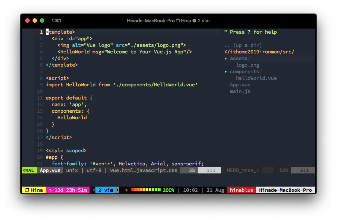Click the NERD_tree_1 buffer name

point(243,171)
